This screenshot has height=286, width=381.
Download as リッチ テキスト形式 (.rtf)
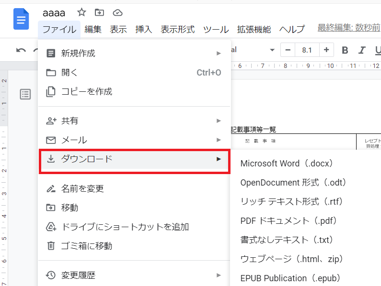click(306, 201)
